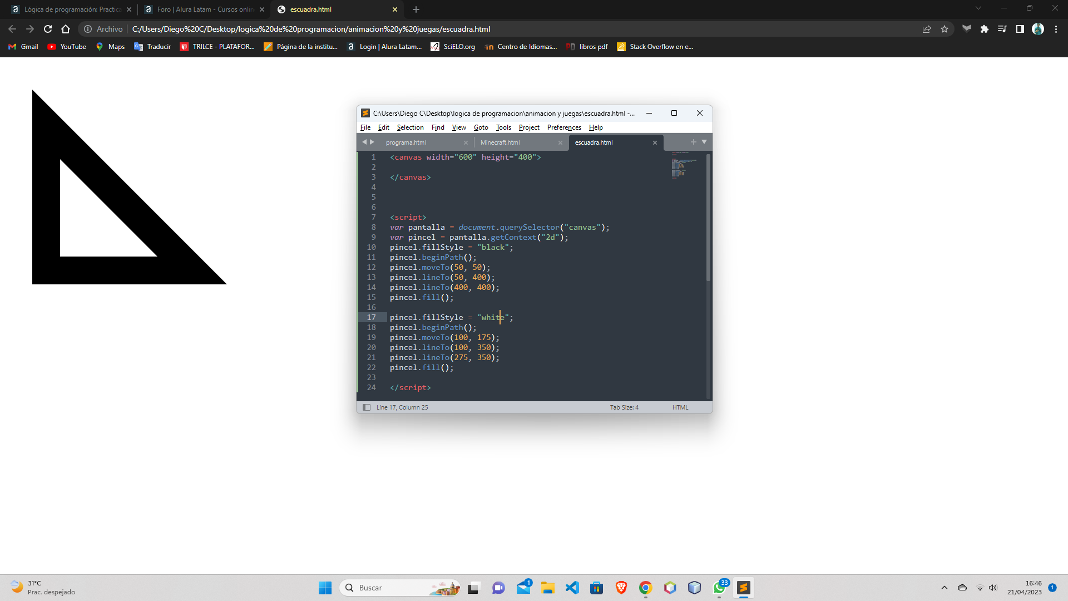Open WhatsApp from taskbar
The height and width of the screenshot is (601, 1068).
pyautogui.click(x=719, y=588)
